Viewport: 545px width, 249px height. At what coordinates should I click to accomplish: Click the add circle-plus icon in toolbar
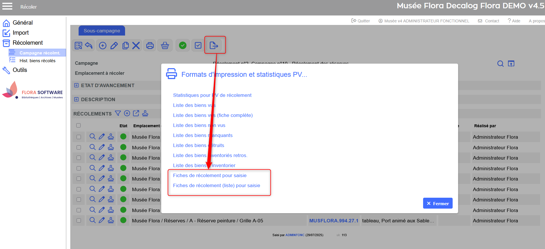pos(103,46)
